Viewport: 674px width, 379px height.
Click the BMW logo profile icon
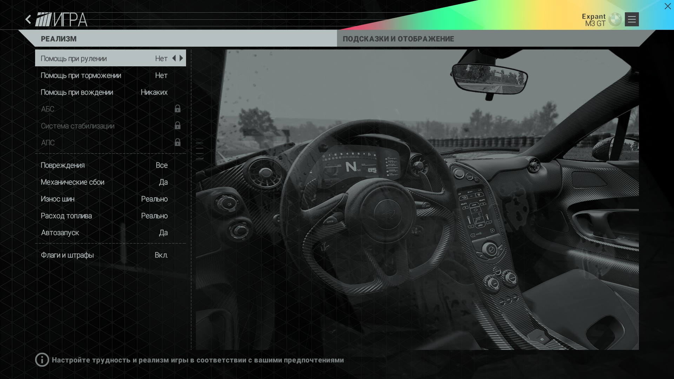point(615,20)
